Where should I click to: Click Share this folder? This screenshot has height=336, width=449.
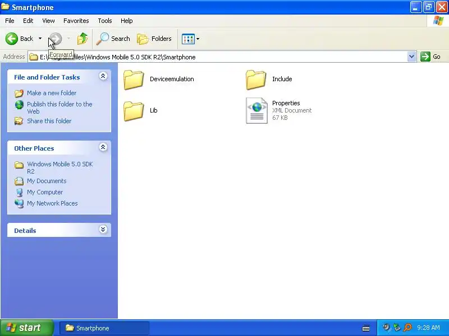tap(49, 121)
